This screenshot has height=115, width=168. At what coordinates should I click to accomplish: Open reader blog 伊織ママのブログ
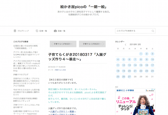[21, 75]
